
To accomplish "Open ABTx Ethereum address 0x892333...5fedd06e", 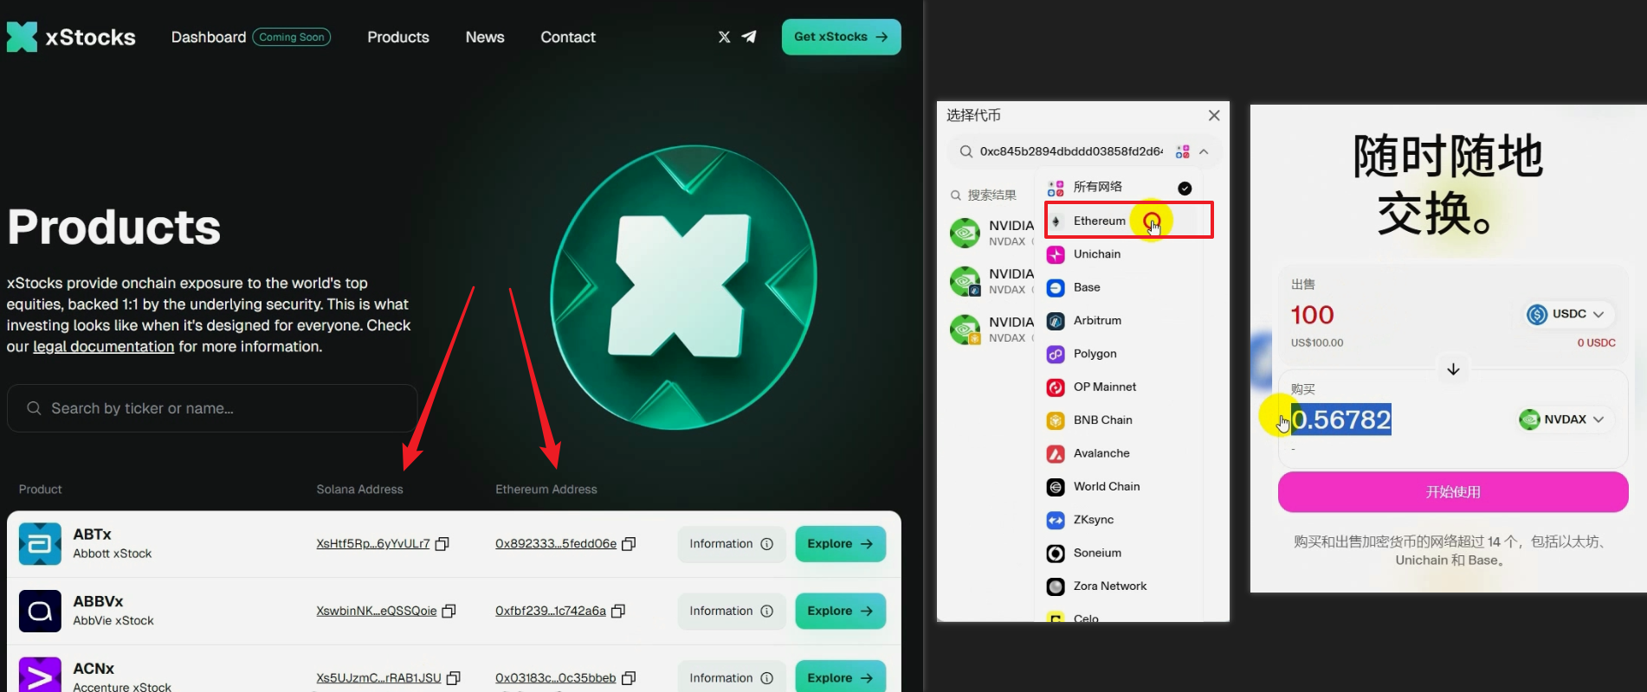I will 556,544.
